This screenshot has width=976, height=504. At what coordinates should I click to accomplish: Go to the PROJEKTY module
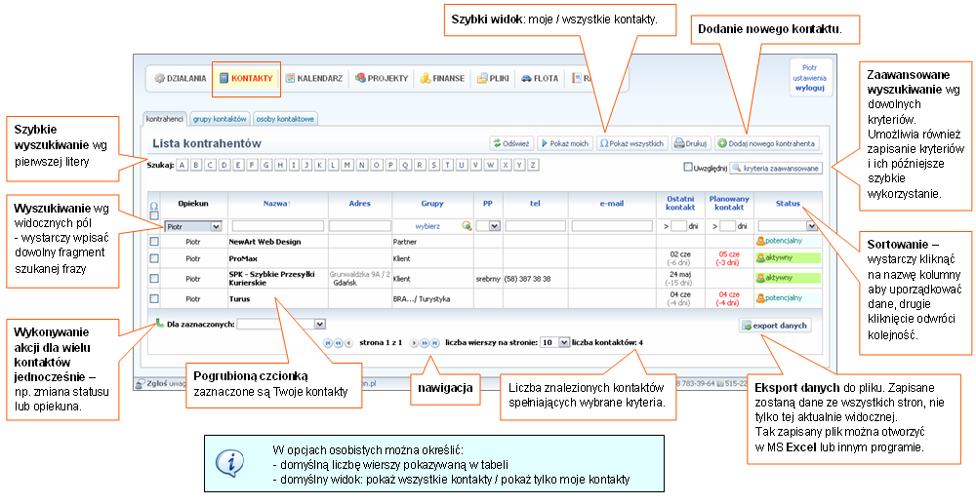(x=382, y=78)
